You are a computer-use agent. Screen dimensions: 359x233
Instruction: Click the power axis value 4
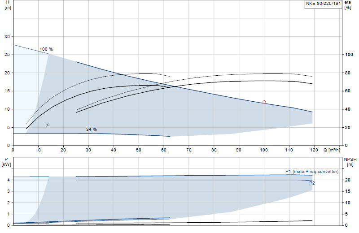(9, 180)
